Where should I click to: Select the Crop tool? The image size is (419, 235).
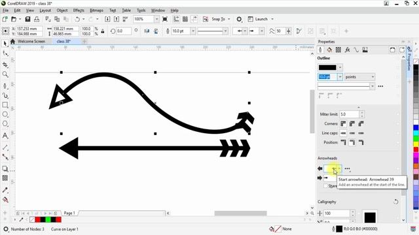[x=5, y=65]
